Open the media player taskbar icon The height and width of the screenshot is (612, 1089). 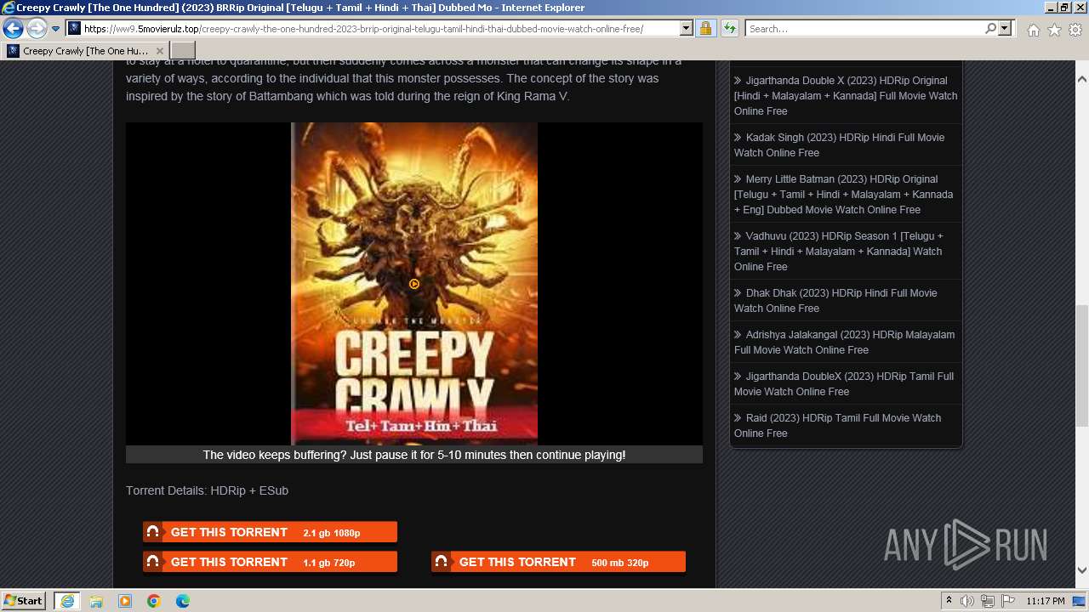click(125, 601)
